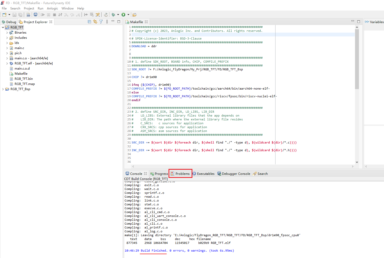Select main.c.o.d file in tree
This screenshot has width=384, height=258.
[x=22, y=69]
